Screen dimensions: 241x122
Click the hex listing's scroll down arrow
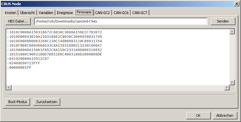(x=232, y=82)
